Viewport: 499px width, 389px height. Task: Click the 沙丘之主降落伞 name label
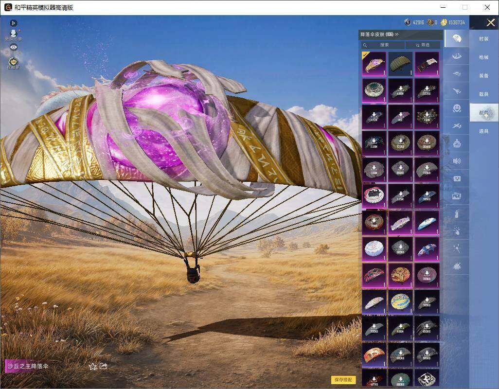coord(28,366)
